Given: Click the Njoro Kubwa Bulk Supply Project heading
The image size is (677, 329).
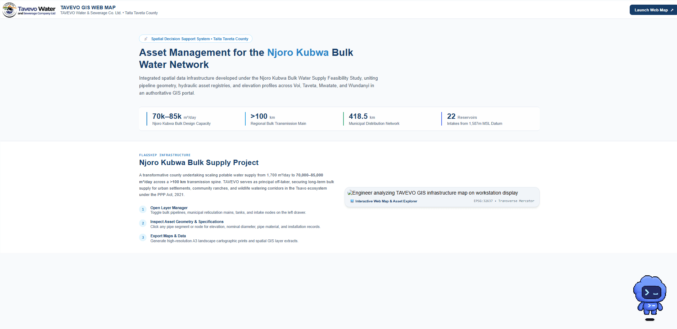Looking at the screenshot, I should tap(199, 163).
